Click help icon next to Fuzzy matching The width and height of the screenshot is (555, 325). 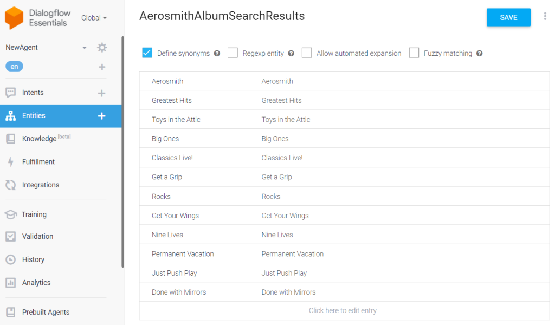479,54
